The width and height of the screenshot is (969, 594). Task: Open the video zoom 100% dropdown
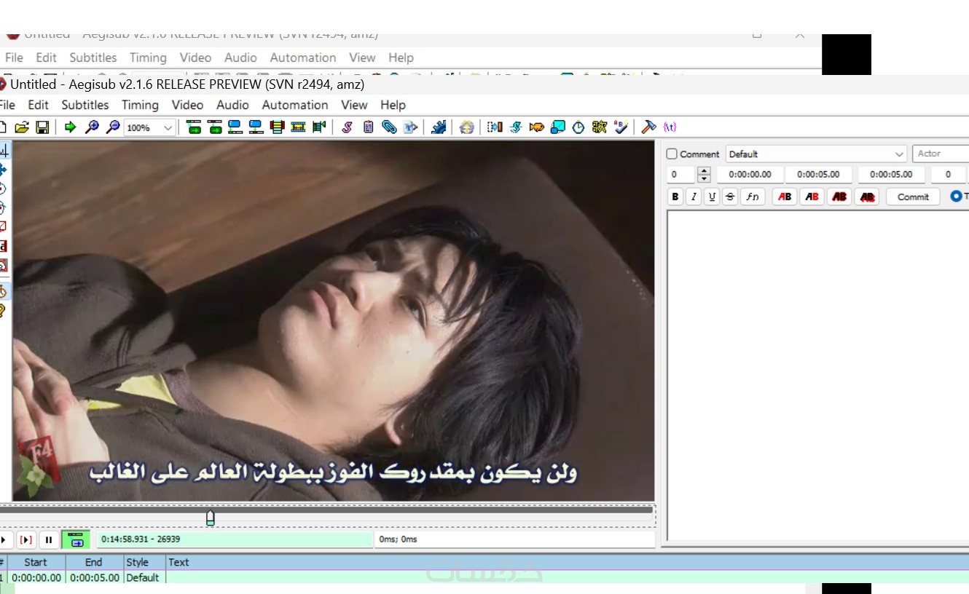tap(150, 127)
